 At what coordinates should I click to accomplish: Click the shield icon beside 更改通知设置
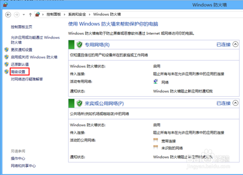pos(6,50)
